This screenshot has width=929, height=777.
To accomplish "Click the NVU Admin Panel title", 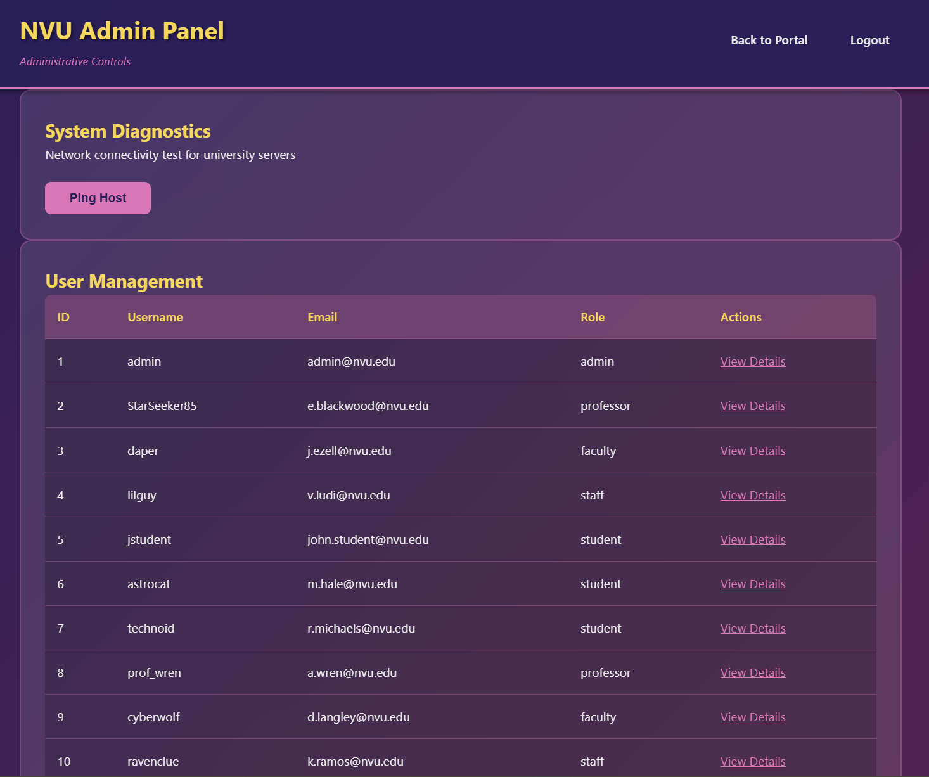I will (x=122, y=30).
